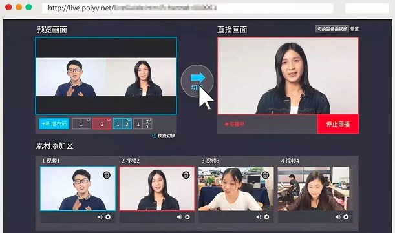
Task: Select the blue side-by-side 1 2 layout
Action: pos(122,124)
